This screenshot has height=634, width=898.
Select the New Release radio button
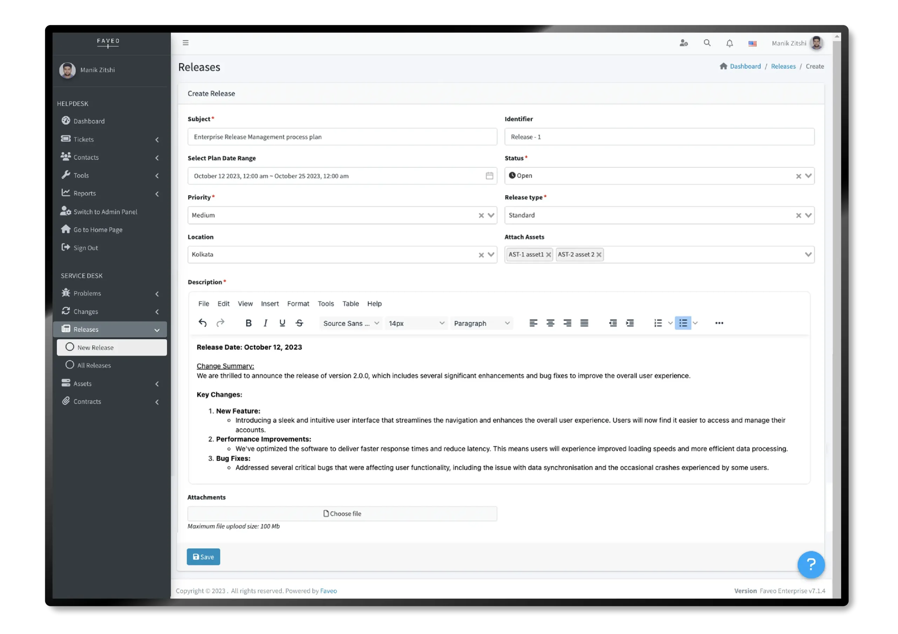pyautogui.click(x=69, y=347)
